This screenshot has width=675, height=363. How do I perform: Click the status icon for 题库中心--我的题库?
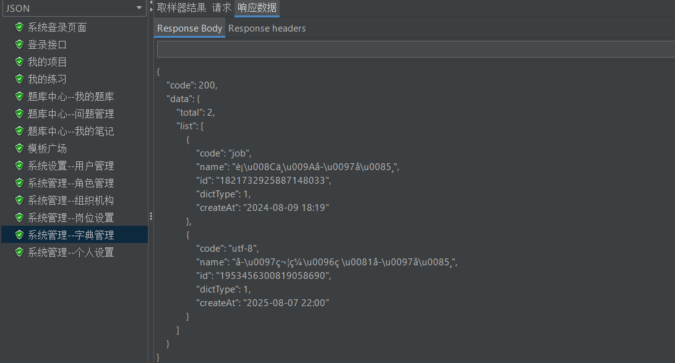tap(19, 96)
